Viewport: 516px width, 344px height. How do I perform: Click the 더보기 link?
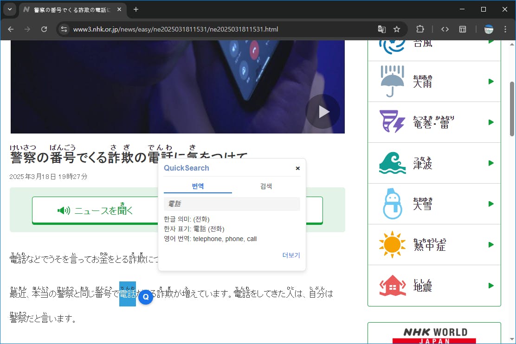click(x=291, y=255)
